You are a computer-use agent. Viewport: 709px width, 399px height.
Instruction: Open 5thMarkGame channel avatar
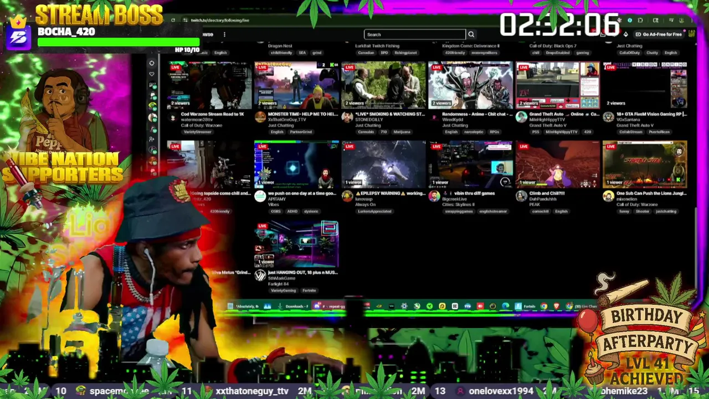(260, 275)
